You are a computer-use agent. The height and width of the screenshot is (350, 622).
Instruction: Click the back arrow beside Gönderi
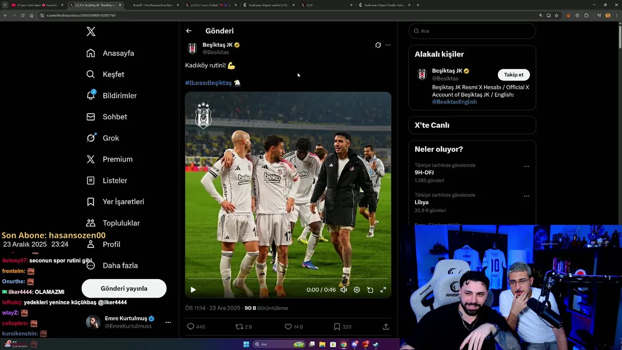(189, 31)
